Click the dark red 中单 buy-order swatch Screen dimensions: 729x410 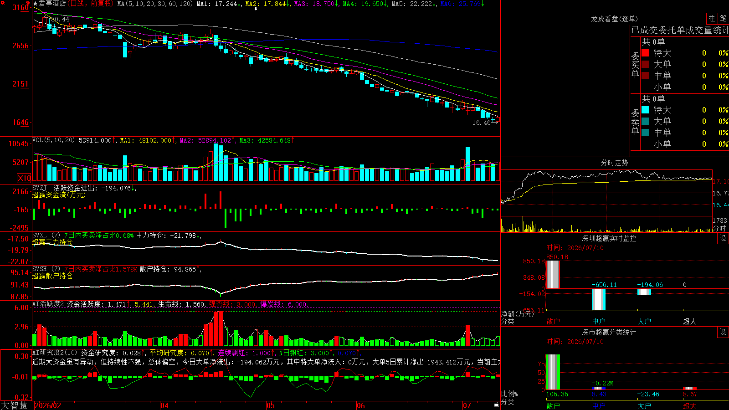point(645,76)
